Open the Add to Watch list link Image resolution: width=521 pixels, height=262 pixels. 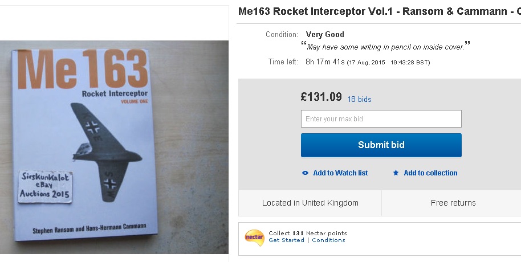[340, 173]
